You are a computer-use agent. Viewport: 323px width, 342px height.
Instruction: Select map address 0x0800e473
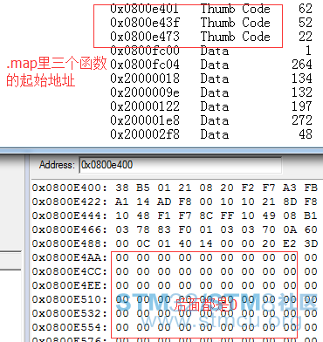click(x=145, y=37)
